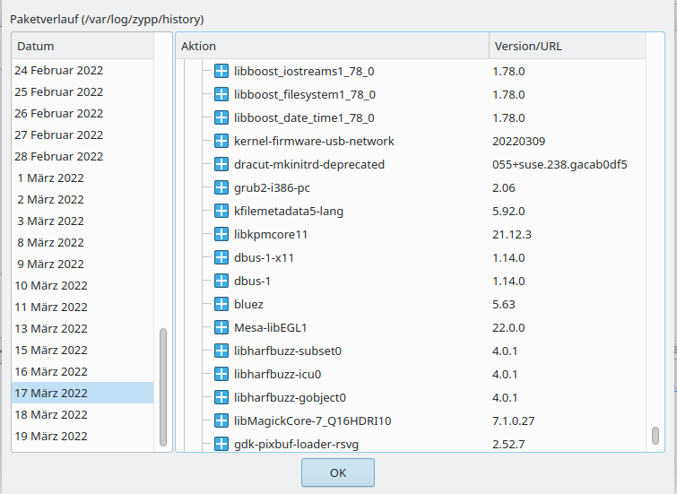Click the Aktion column header
The image size is (677, 494).
point(333,46)
